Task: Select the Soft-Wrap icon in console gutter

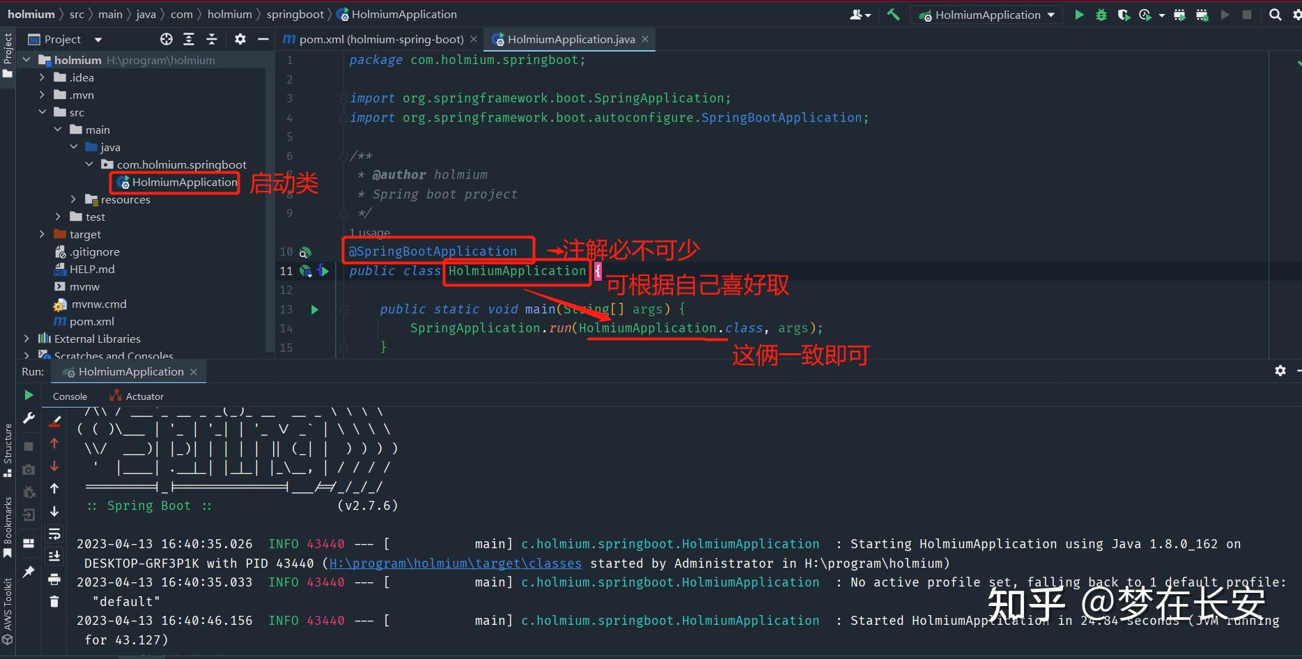Action: pos(54,535)
